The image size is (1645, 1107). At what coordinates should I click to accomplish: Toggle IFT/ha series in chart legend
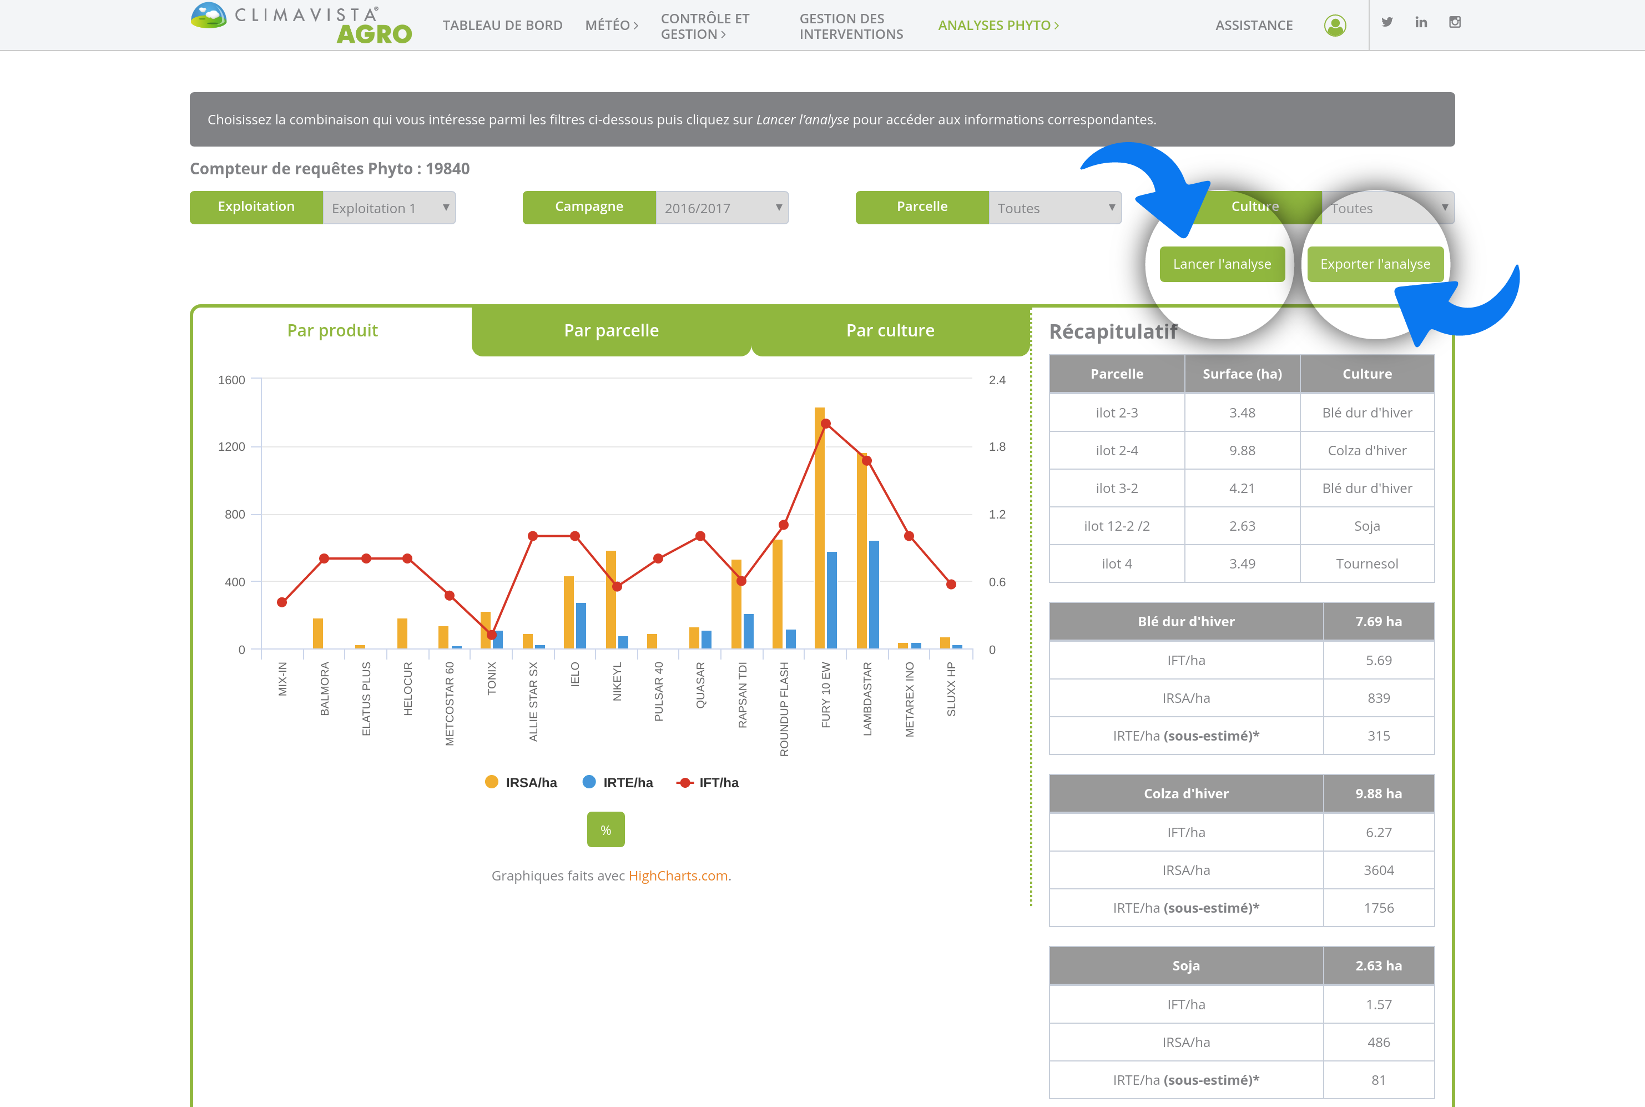(707, 782)
